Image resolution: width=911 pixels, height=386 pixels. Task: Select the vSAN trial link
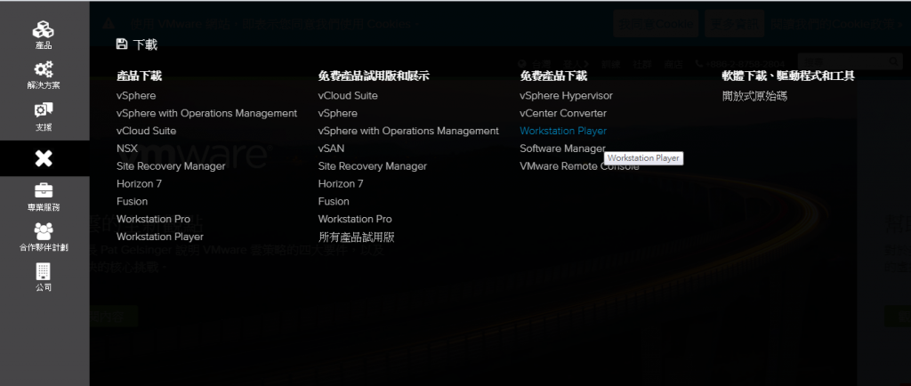331,149
